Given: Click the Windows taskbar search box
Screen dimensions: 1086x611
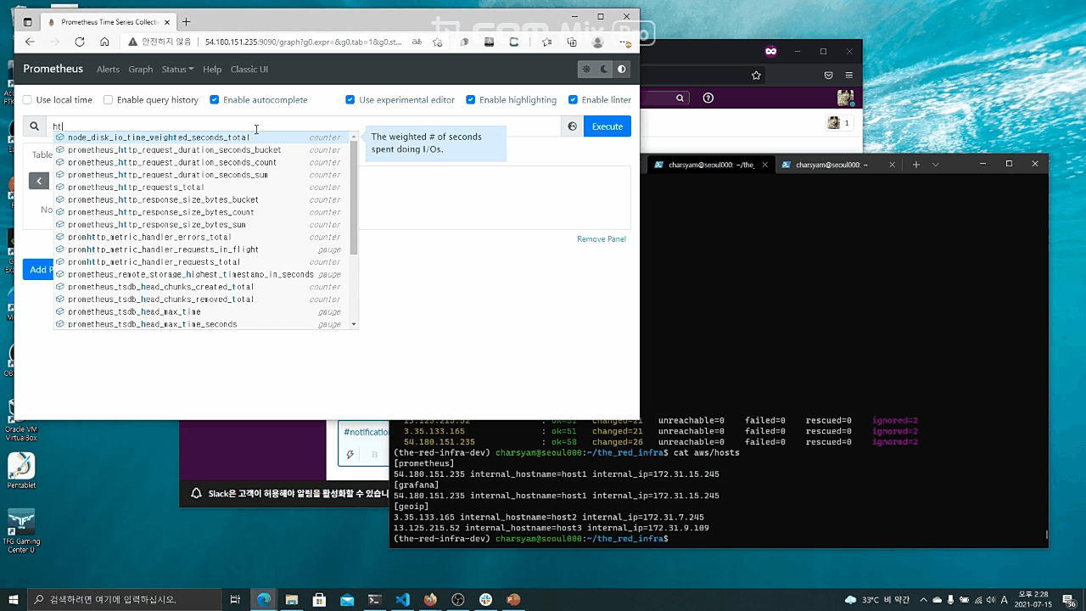Looking at the screenshot, I should point(125,599).
